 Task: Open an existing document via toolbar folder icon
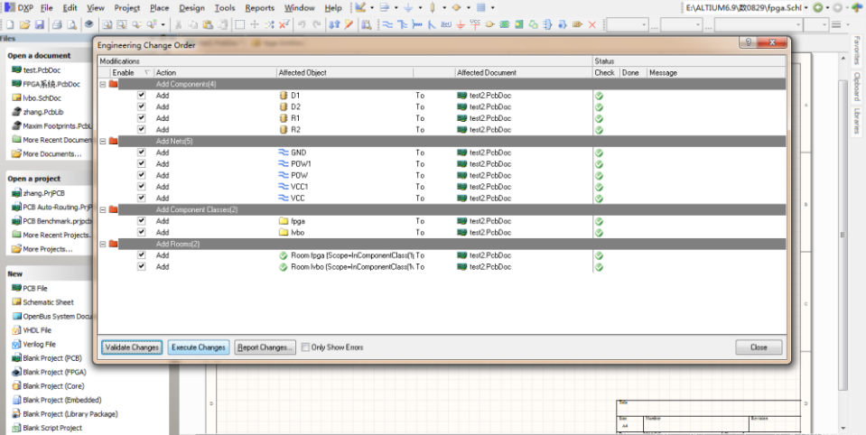(25, 25)
